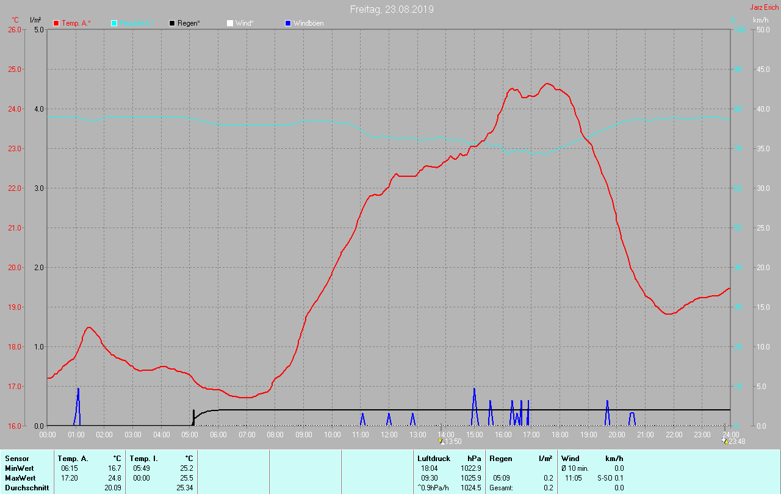This screenshot has width=781, height=494.
Task: Click the 06:15 minimum temperature time
Action: (x=70, y=468)
